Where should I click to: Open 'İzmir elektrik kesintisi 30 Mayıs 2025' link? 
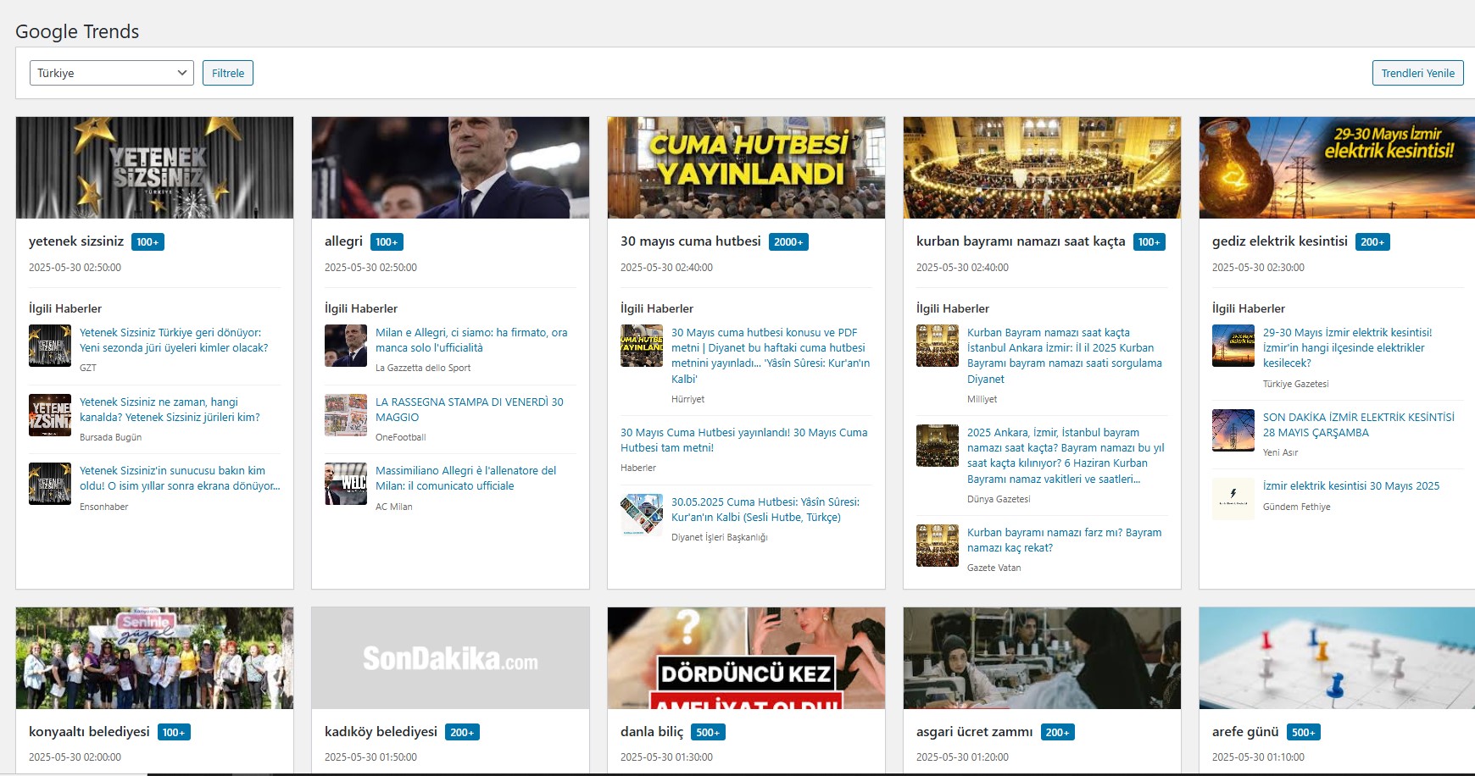tap(1351, 486)
